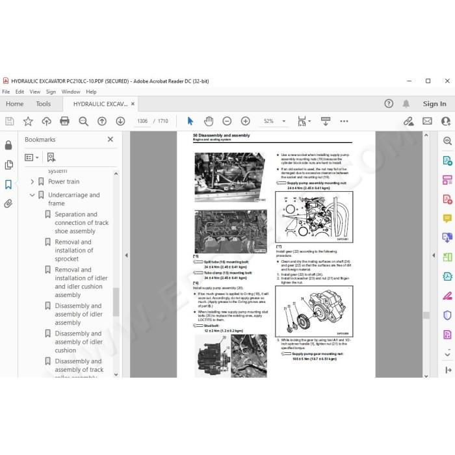
Task: Select the arrow Selection tool
Action: (x=190, y=121)
